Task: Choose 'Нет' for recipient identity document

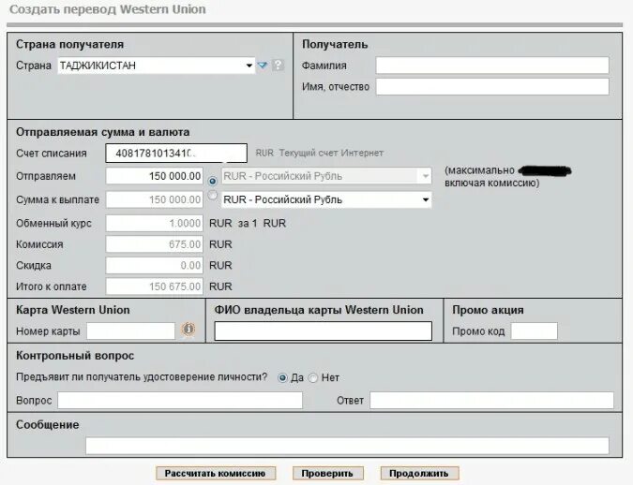Action: (313, 378)
